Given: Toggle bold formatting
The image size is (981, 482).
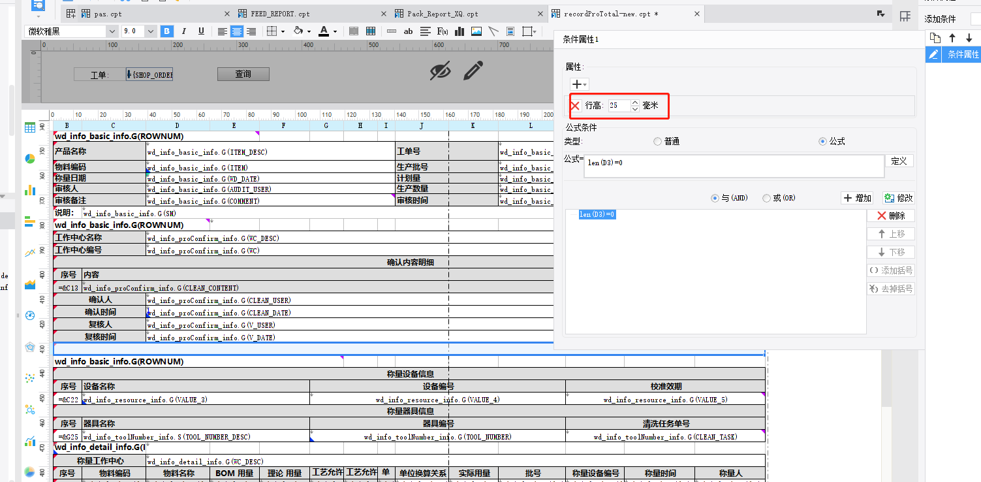Looking at the screenshot, I should tap(167, 31).
